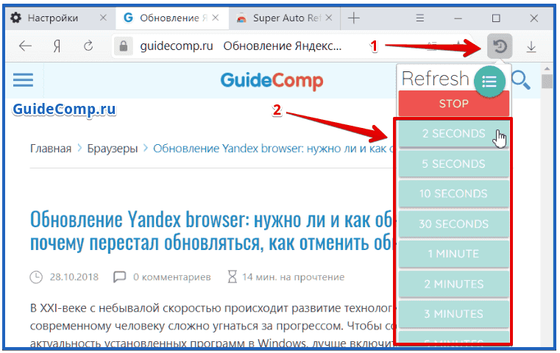
Task: Go back with the left arrow
Action: pyautogui.click(x=25, y=46)
